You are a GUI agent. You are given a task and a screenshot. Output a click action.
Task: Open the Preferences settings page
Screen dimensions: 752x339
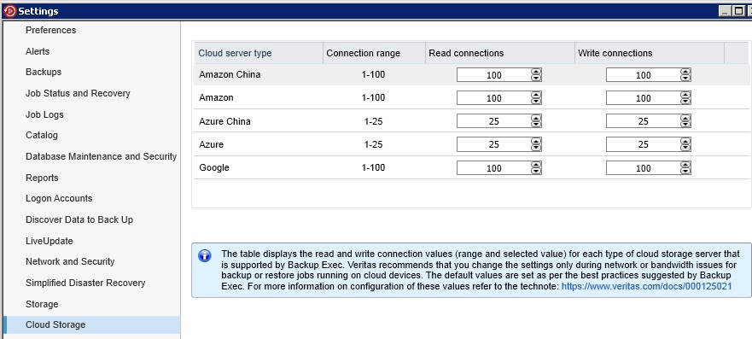(x=51, y=30)
